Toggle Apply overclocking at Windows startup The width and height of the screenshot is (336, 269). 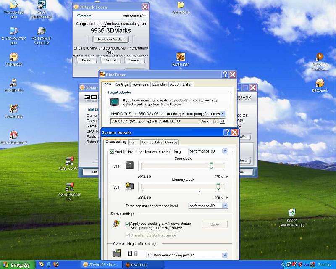(x=128, y=224)
